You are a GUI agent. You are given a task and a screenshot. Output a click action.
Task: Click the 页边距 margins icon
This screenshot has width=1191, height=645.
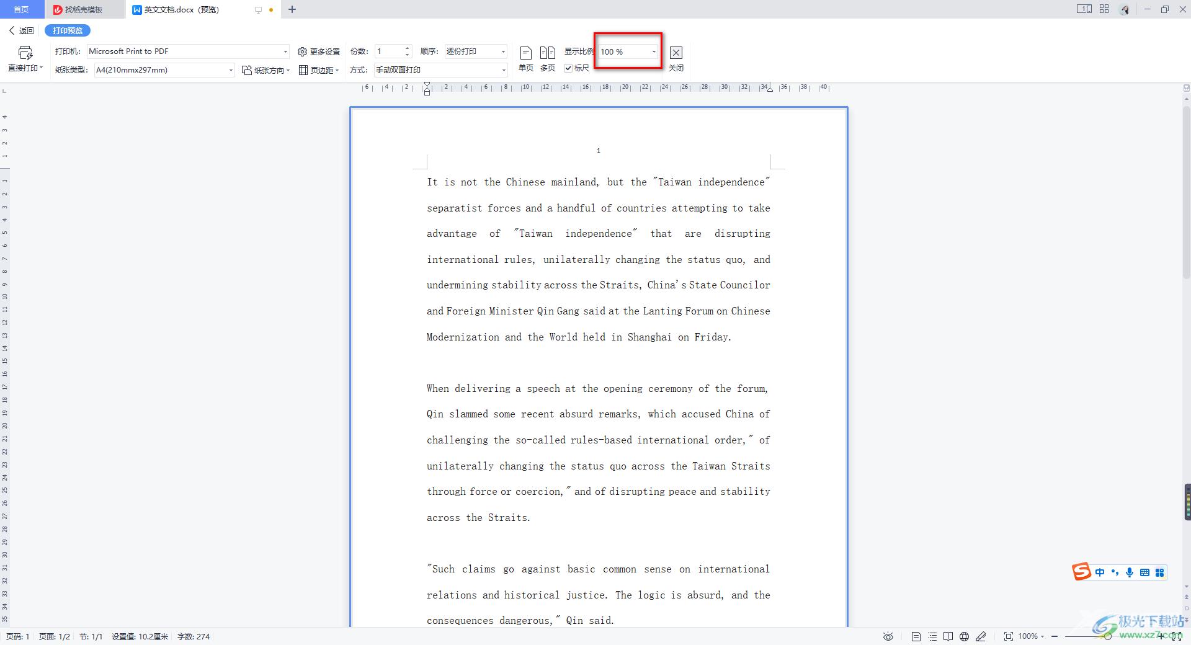tap(303, 70)
